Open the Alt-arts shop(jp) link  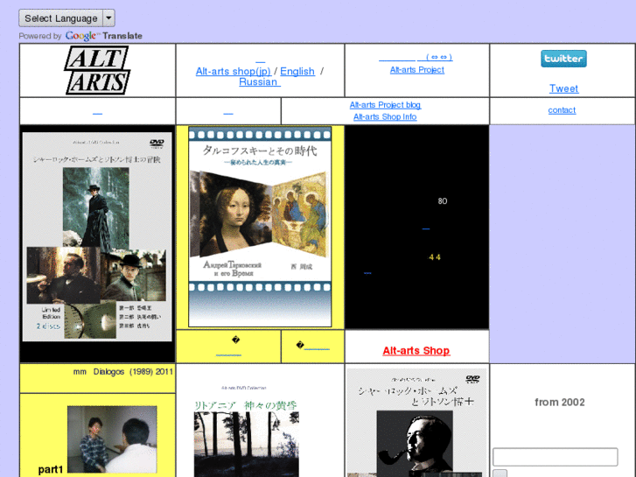click(x=234, y=72)
